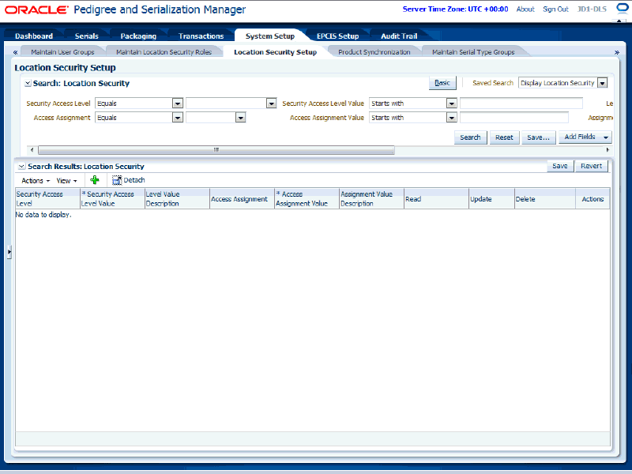Switch to the Dashboard tab
Viewport: 632px width, 474px height.
[x=34, y=36]
